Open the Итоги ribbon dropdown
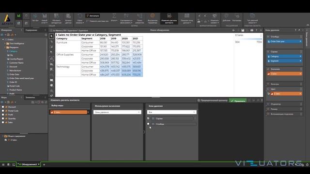Screen dimensions: 310x174 (114, 17)
